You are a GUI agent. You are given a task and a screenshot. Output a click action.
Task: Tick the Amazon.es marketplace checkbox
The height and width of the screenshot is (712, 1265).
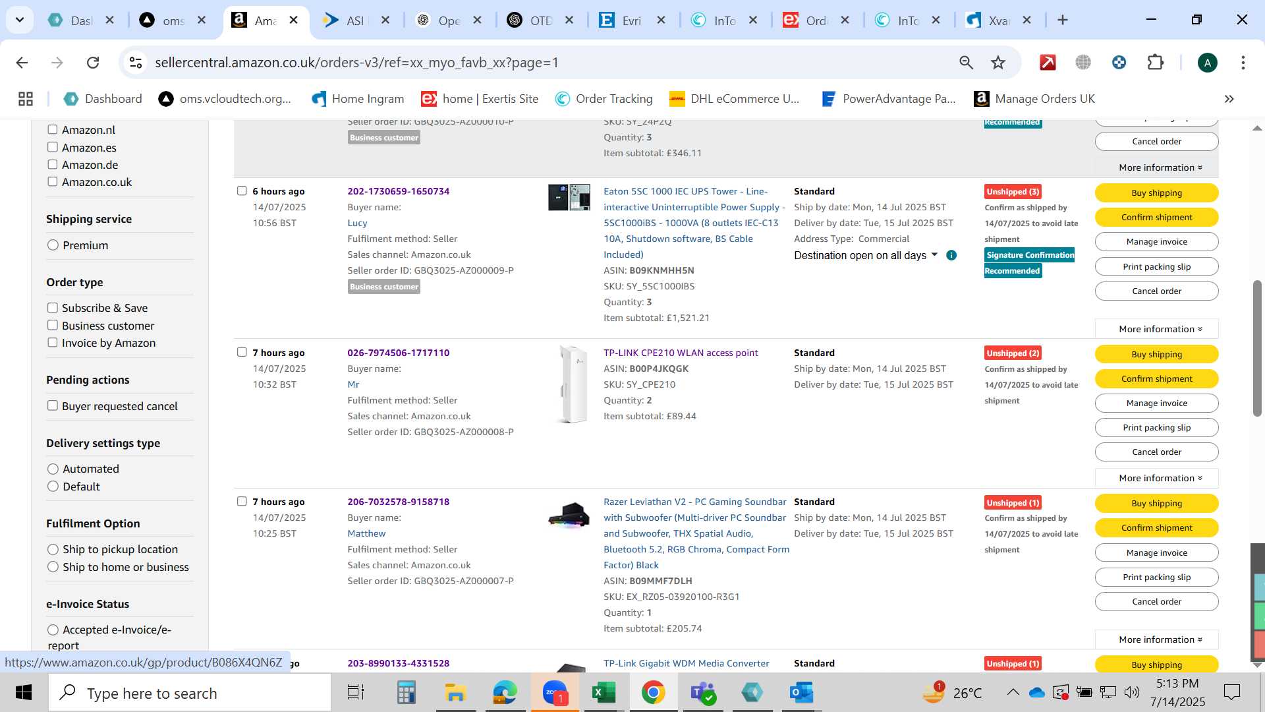point(53,147)
